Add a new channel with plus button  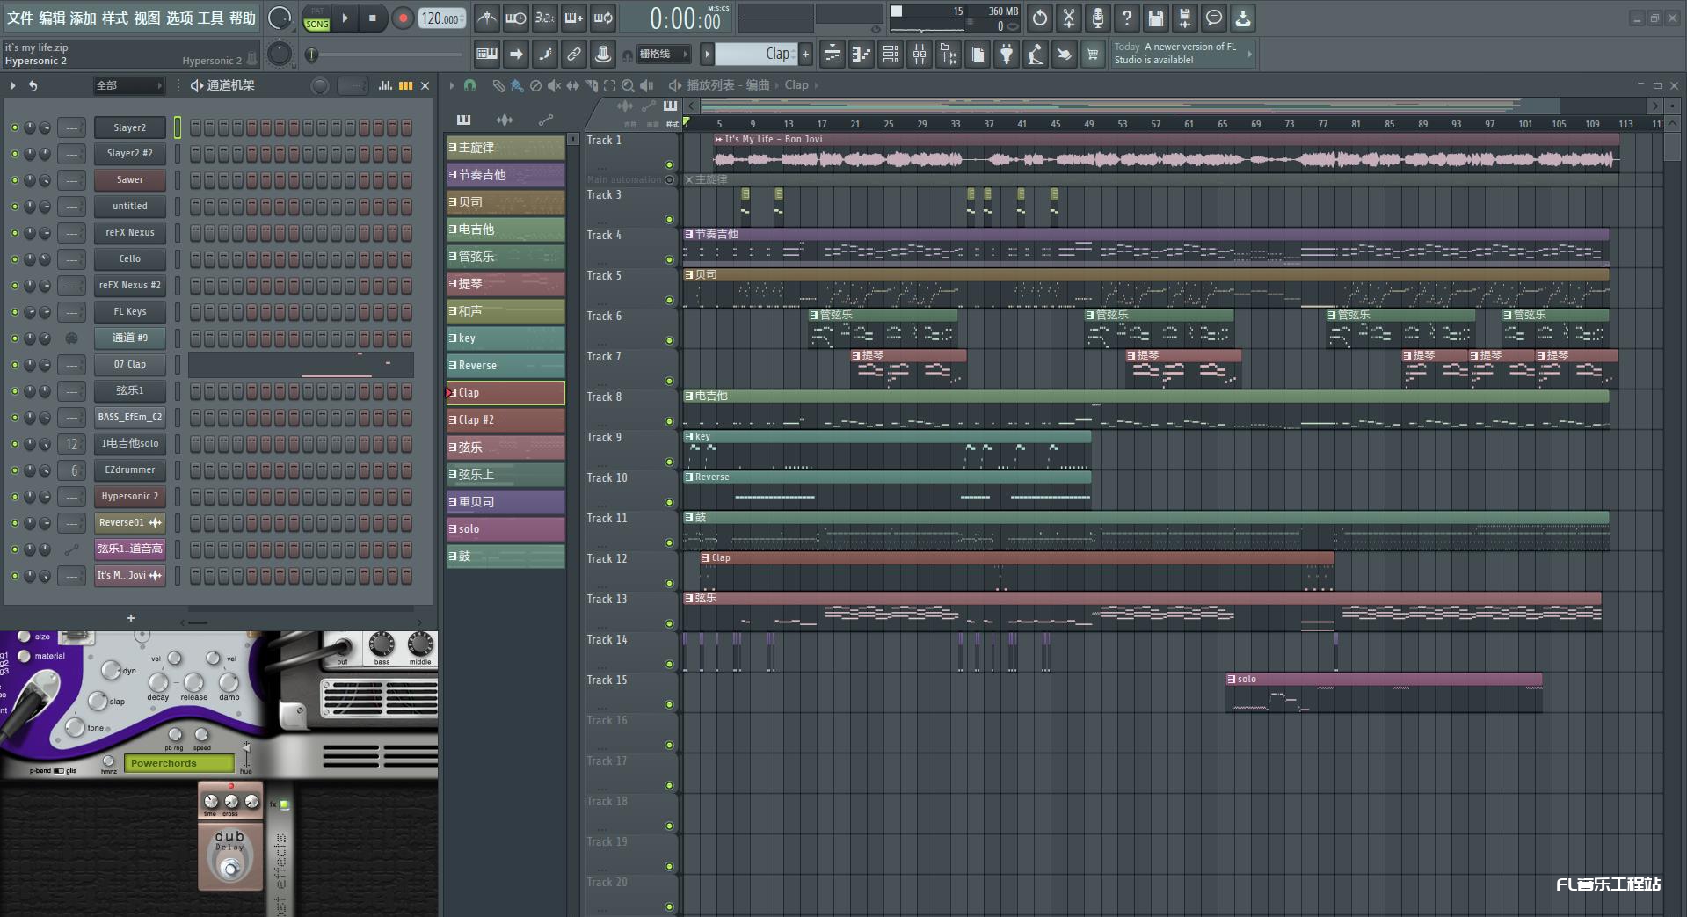click(131, 618)
